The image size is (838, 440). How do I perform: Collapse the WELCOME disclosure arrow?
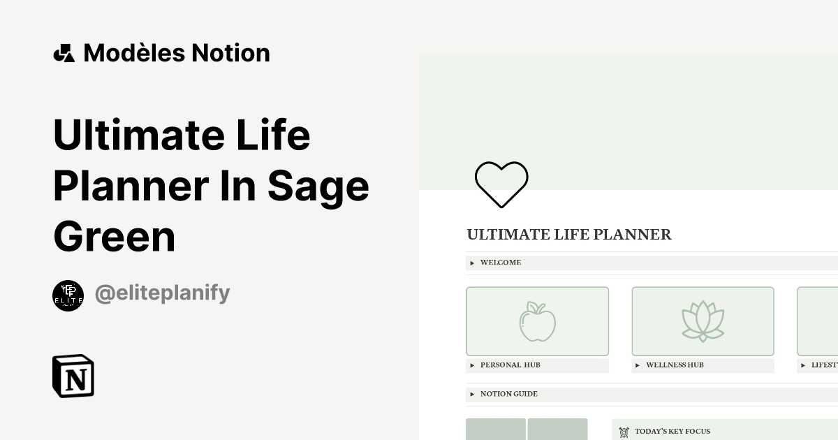pyautogui.click(x=472, y=263)
